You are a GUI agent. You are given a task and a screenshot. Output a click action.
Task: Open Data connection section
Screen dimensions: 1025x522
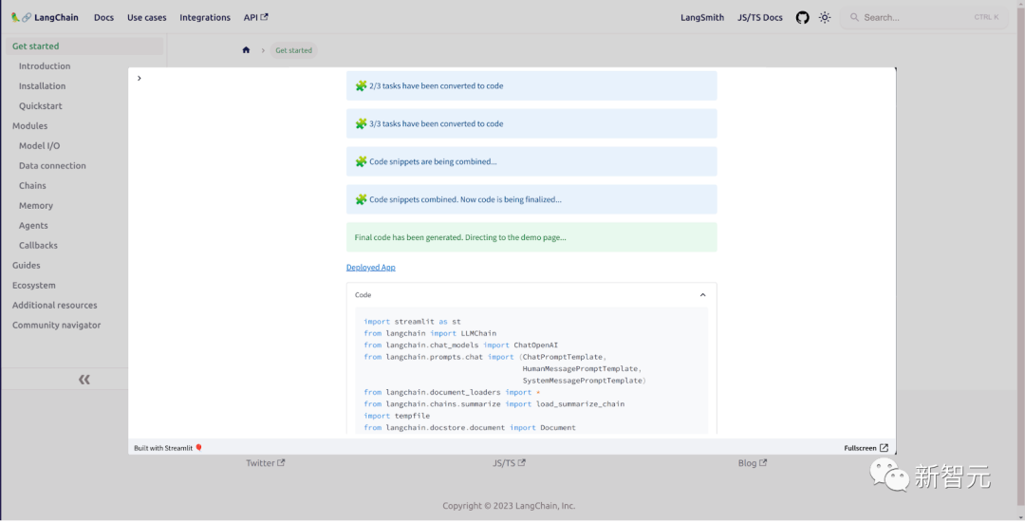(52, 166)
